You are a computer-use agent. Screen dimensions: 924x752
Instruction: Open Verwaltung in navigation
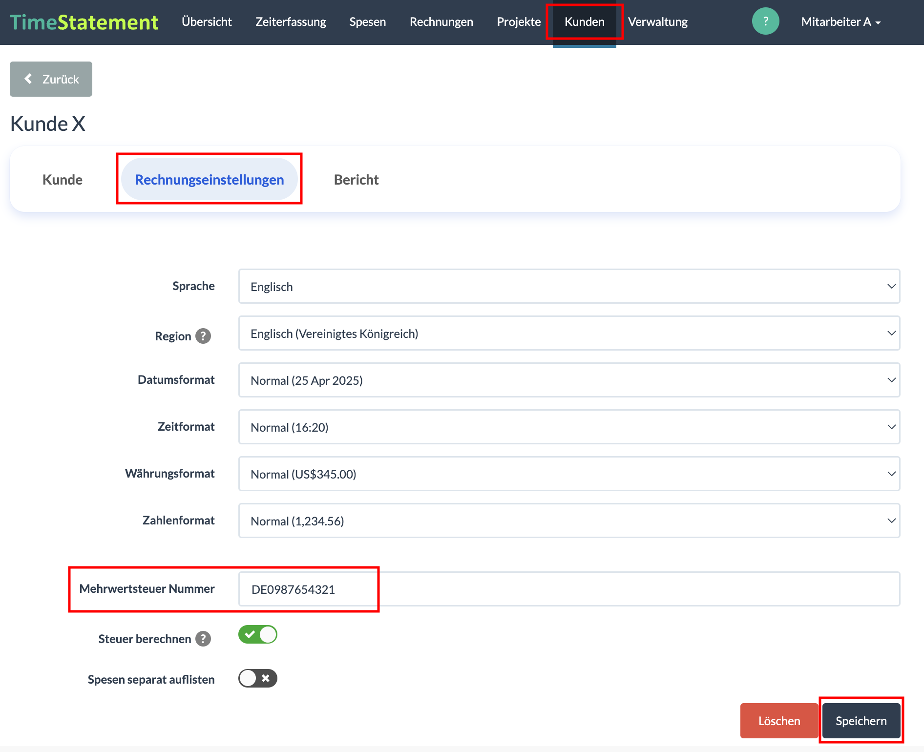click(x=658, y=22)
